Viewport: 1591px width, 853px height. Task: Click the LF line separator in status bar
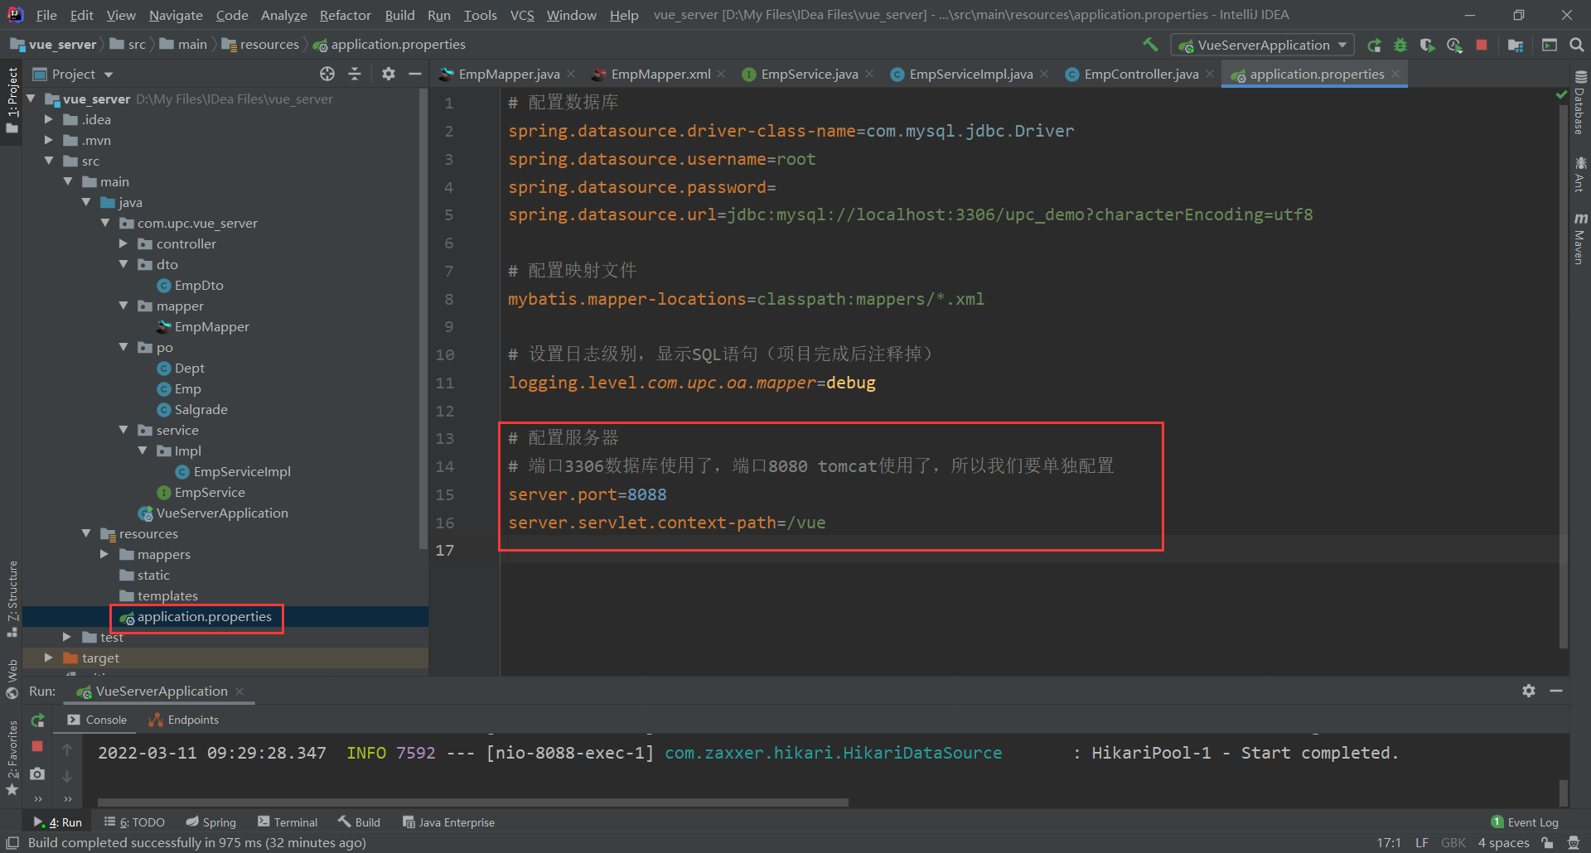(x=1422, y=843)
